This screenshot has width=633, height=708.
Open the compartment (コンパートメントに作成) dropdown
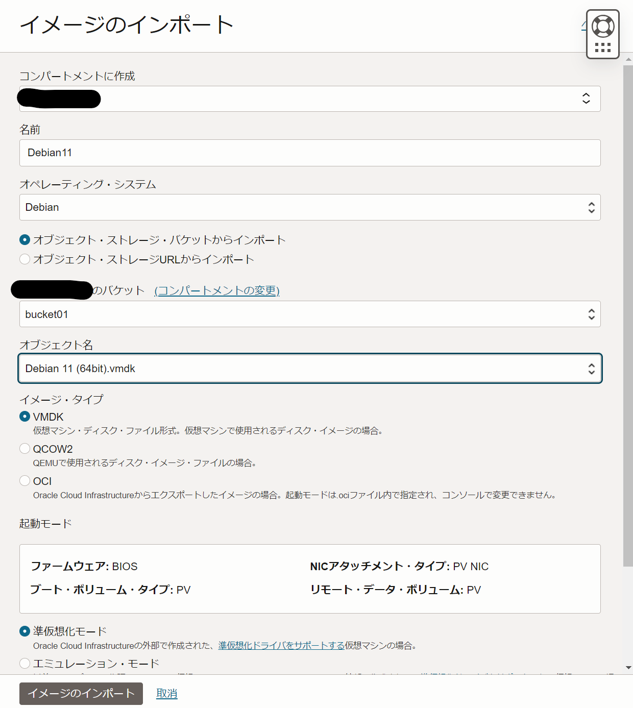coord(310,99)
